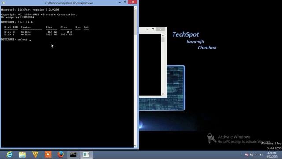Screen dimensions: 282x159
Task: Click the '3824 MB' free value
Action: click(x=67, y=34)
